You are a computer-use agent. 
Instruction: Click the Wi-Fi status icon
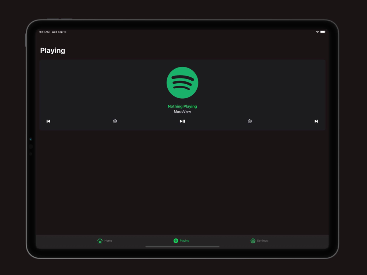(317, 32)
